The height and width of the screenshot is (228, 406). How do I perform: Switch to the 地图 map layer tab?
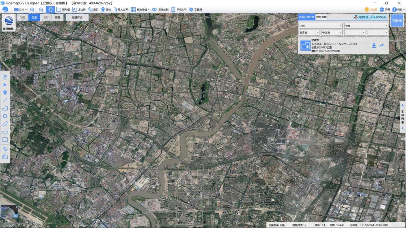22,17
